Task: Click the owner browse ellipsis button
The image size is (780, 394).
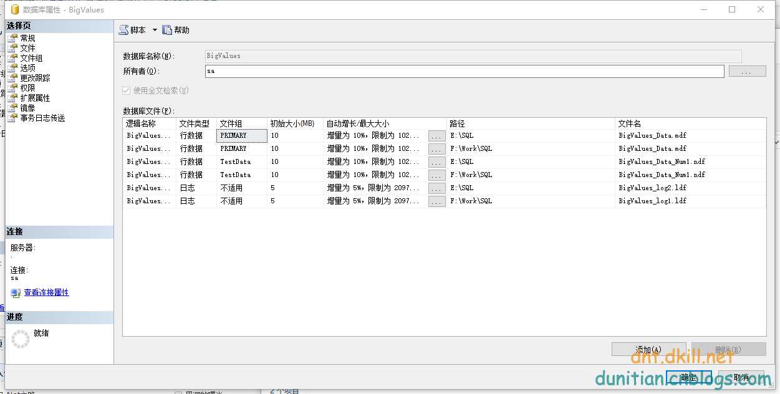Action: [748, 71]
